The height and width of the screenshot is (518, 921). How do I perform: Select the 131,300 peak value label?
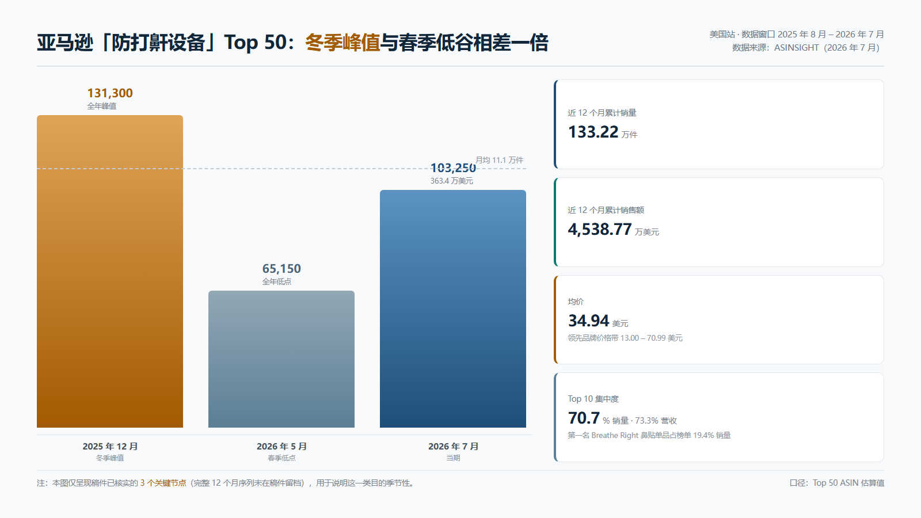tap(110, 93)
